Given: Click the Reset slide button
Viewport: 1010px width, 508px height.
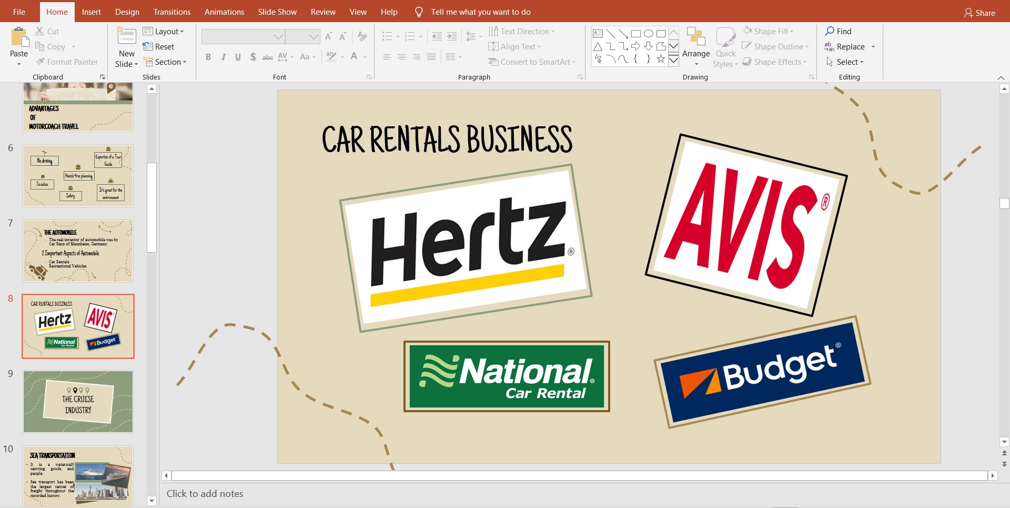Looking at the screenshot, I should [158, 47].
